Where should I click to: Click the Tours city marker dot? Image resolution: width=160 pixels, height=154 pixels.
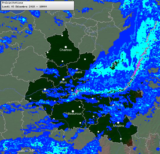[45, 89]
